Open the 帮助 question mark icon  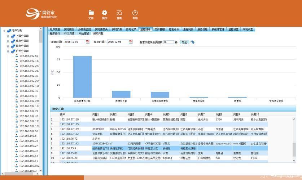click(135, 13)
